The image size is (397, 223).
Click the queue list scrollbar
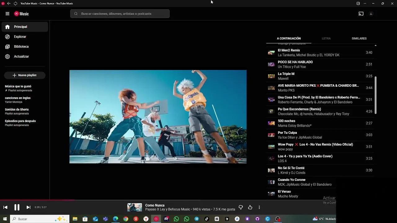376,95
